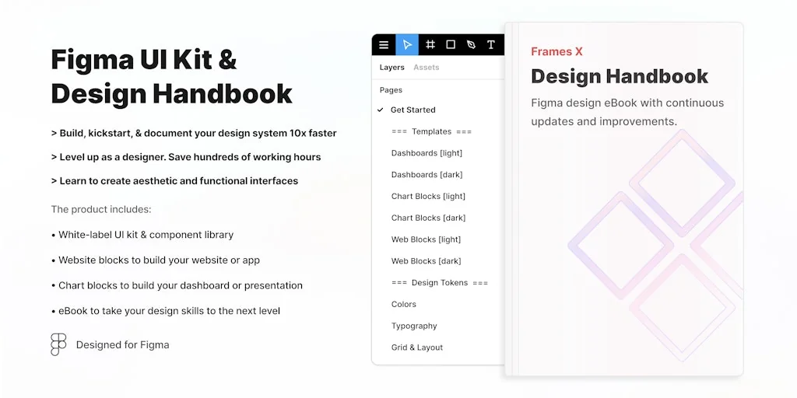Open the Colors page
Screen dimensions: 797x398
(404, 304)
